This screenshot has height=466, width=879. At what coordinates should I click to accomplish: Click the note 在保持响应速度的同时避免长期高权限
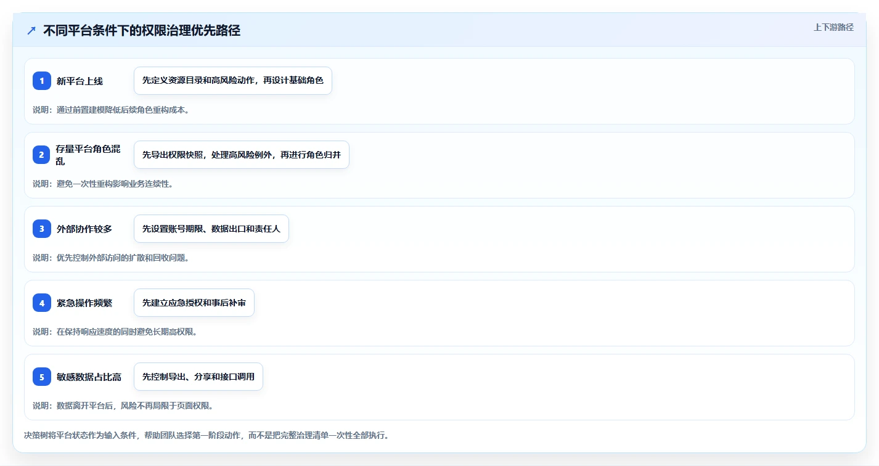tap(115, 332)
